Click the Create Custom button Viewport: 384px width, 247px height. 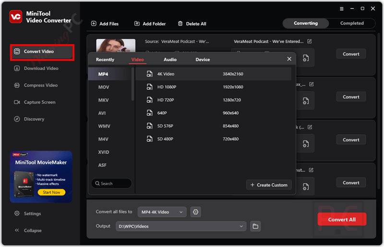[269, 185]
